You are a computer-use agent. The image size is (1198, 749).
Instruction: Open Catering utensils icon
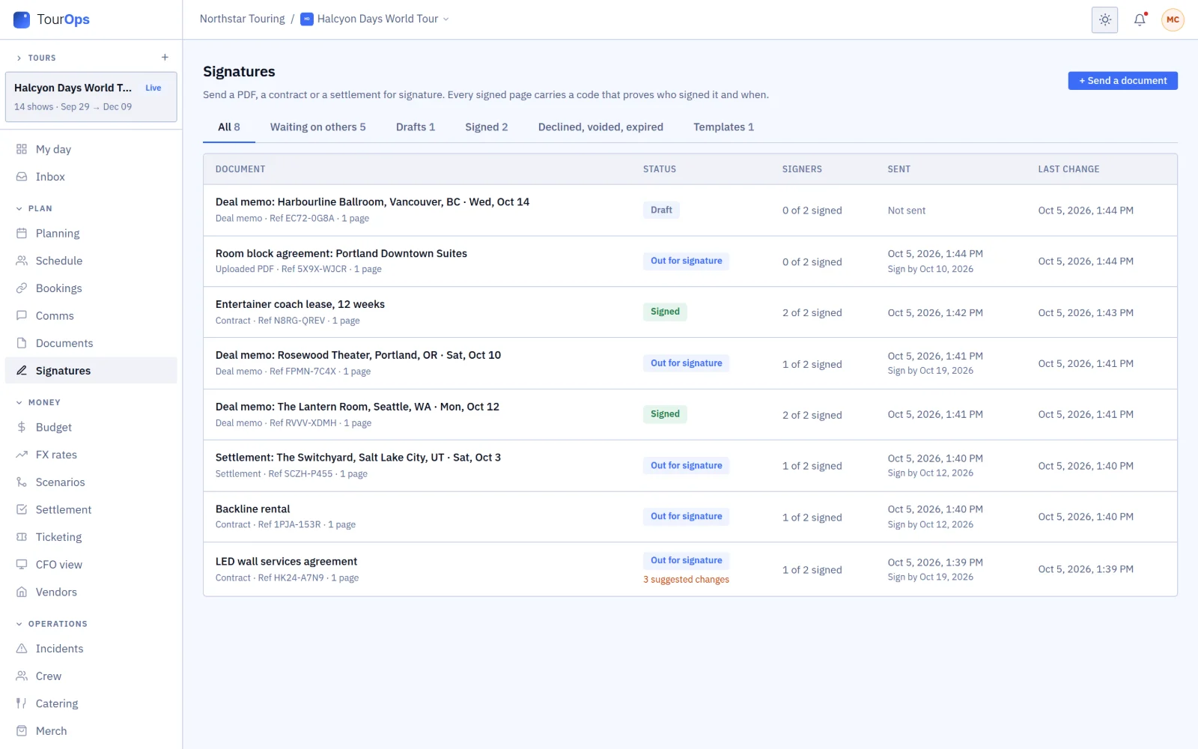pyautogui.click(x=22, y=703)
